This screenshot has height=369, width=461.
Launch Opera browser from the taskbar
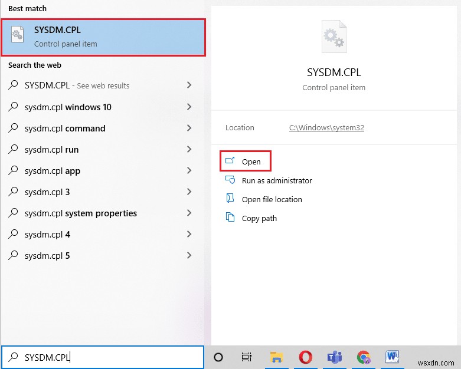tap(306, 357)
